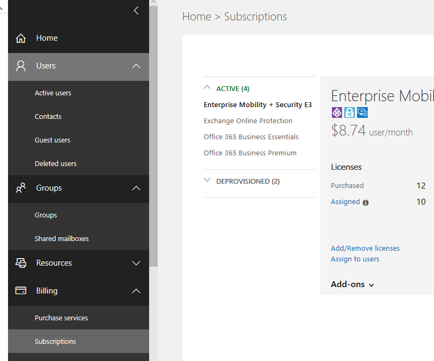Collapse the Users section chevron
Viewport: 434px width, 361px height.
coord(136,66)
